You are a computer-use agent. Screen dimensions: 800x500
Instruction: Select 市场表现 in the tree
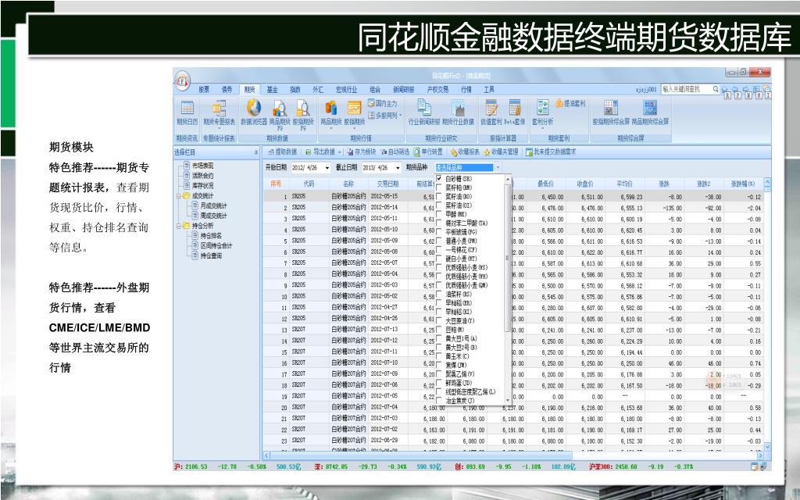click(x=203, y=166)
